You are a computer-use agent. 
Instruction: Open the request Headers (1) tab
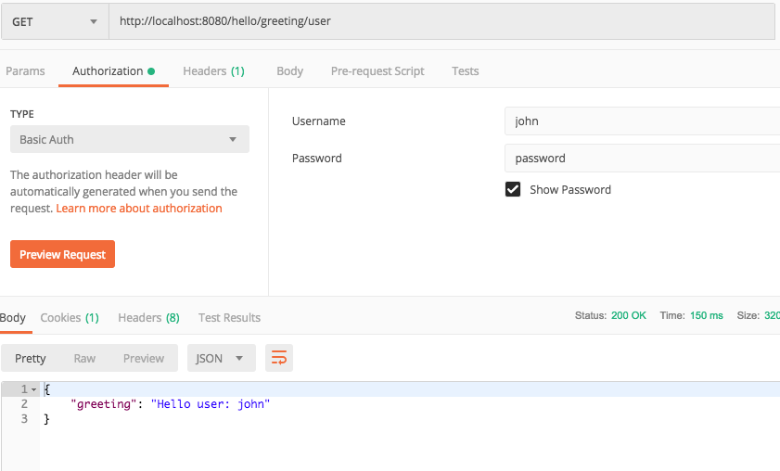point(214,71)
